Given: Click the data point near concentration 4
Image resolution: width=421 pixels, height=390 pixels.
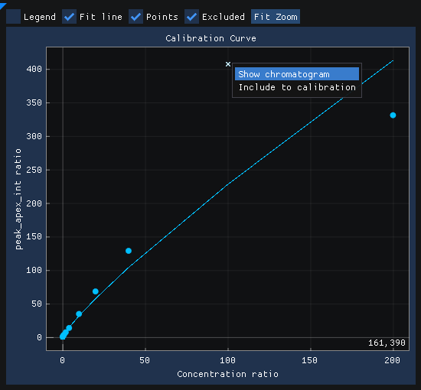Looking at the screenshot, I should pos(69,328).
